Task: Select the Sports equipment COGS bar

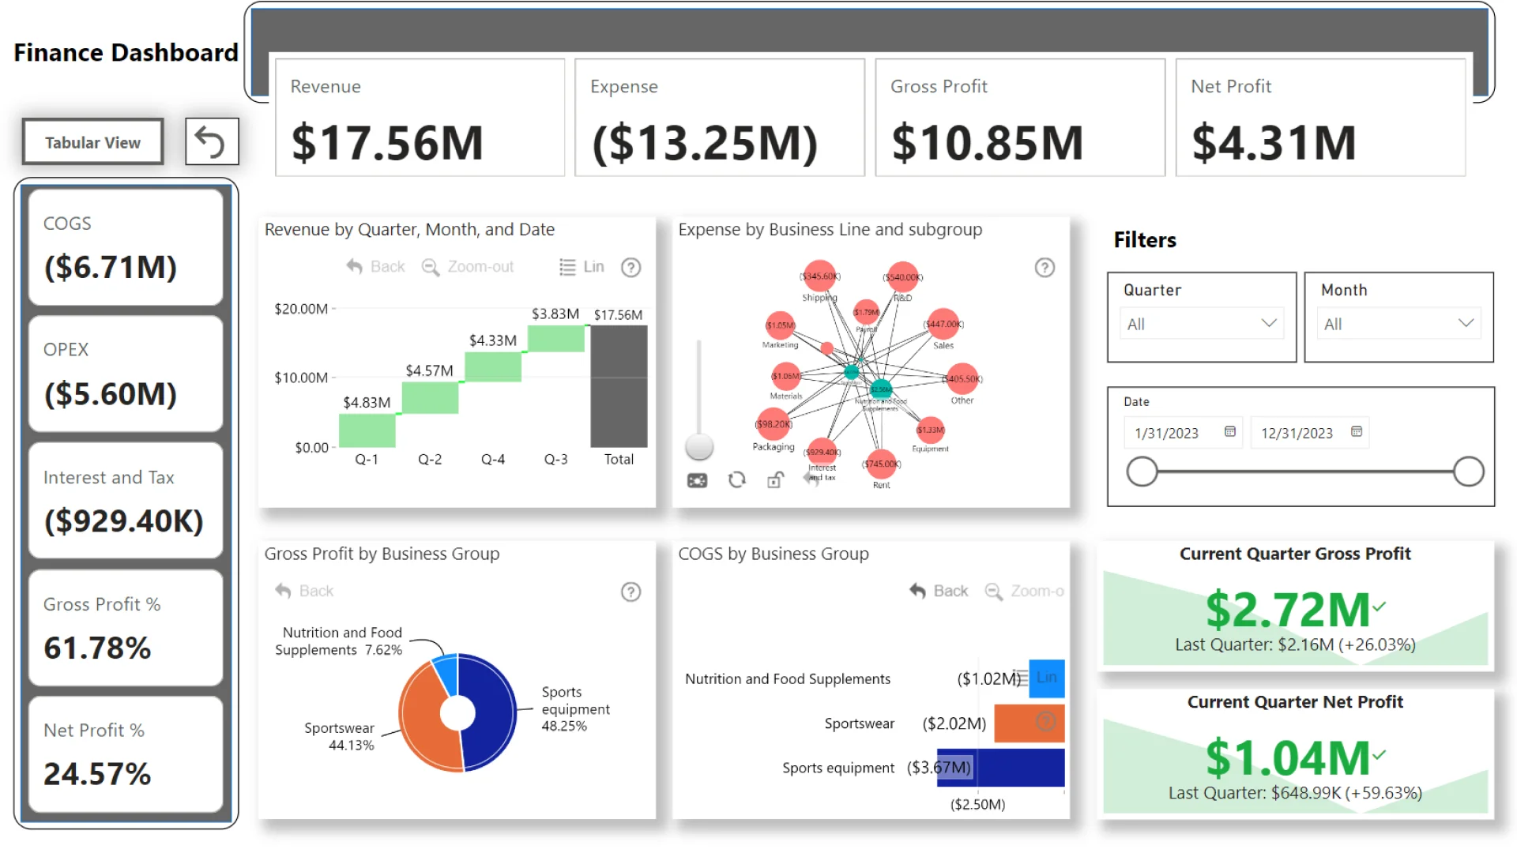Action: point(1001,768)
